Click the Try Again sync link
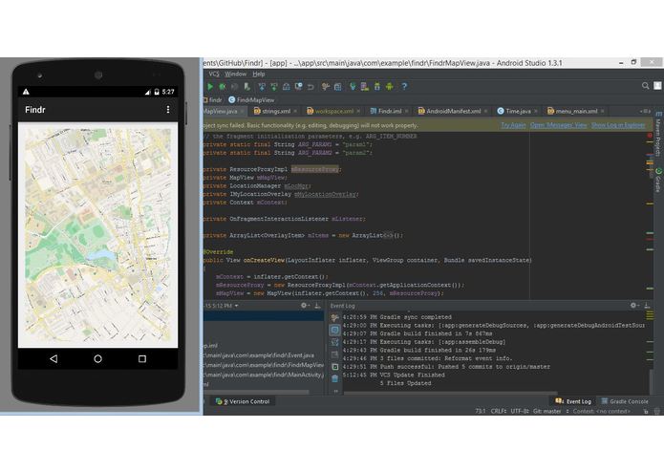664x472 pixels. (x=513, y=125)
